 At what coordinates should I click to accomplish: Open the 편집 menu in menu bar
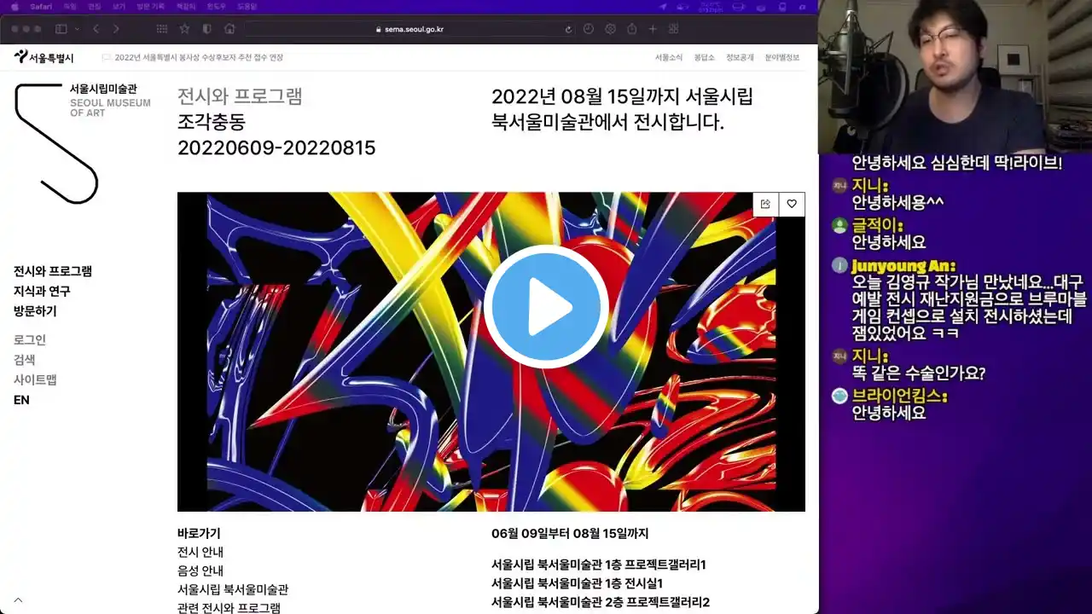(94, 6)
